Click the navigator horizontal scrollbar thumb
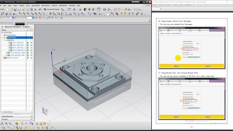 tap(8, 112)
